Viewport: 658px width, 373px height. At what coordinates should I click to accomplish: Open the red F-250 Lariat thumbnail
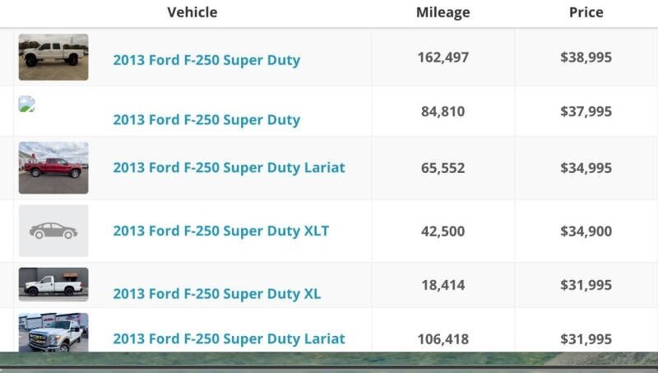pos(53,168)
